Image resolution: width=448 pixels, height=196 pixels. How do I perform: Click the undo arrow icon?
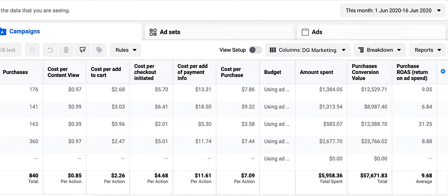pyautogui.click(x=50, y=50)
